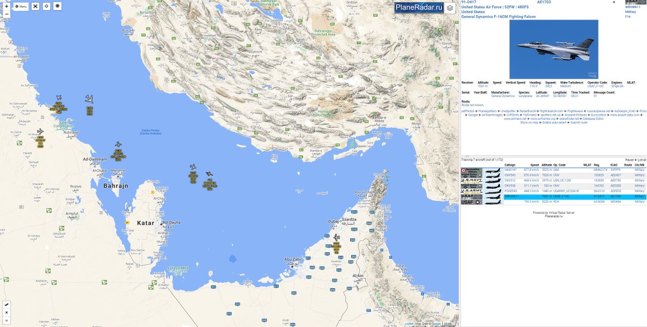
Task: Select the aircraft marker north of Bahrain
Action: pyautogui.click(x=119, y=144)
